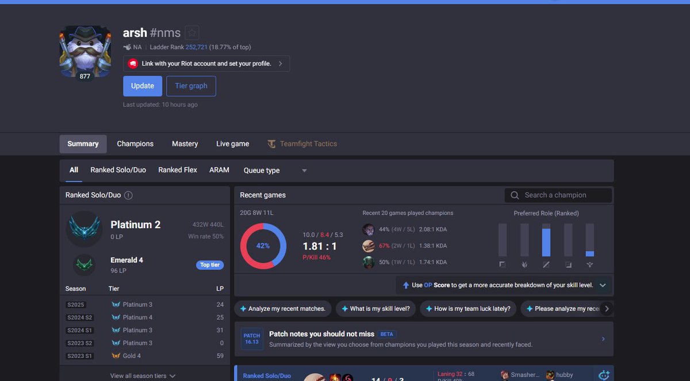Click the Poro profile avatar image
This screenshot has height=381, width=690.
pos(85,52)
